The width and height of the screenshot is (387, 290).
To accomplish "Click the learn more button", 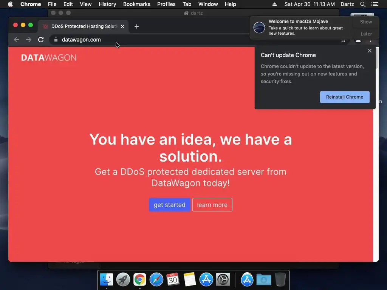I will [x=212, y=205].
